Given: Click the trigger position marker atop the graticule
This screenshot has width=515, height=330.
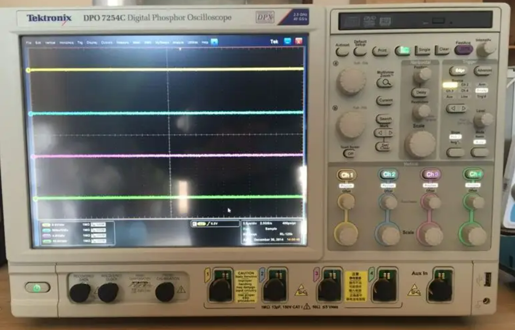Looking at the screenshot, I should 180,49.
